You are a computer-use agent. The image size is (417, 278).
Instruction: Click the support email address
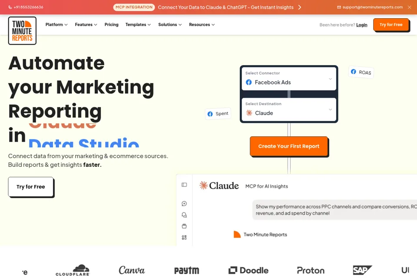[373, 7]
